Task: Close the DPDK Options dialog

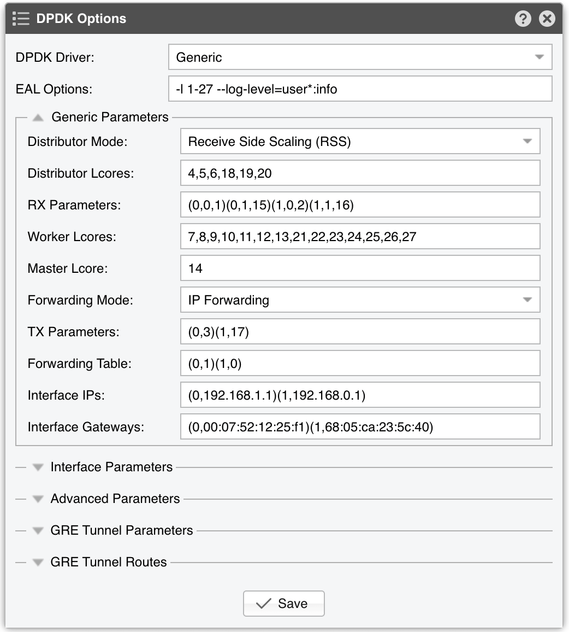Action: [x=547, y=19]
